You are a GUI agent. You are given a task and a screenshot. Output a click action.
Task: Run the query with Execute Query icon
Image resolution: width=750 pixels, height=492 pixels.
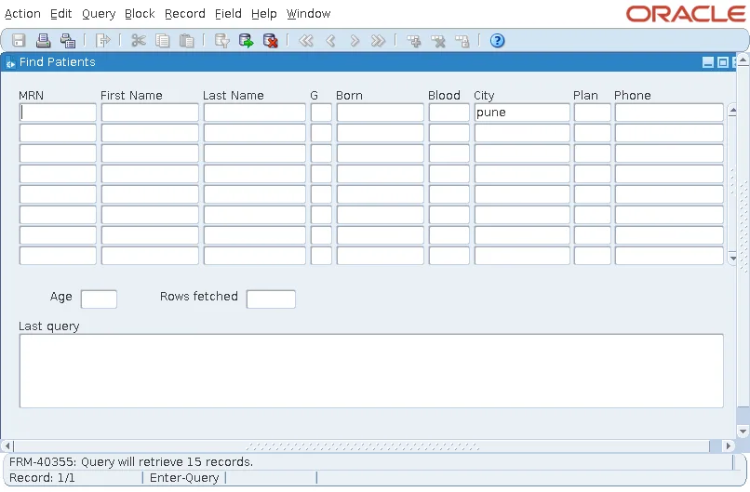(x=246, y=41)
